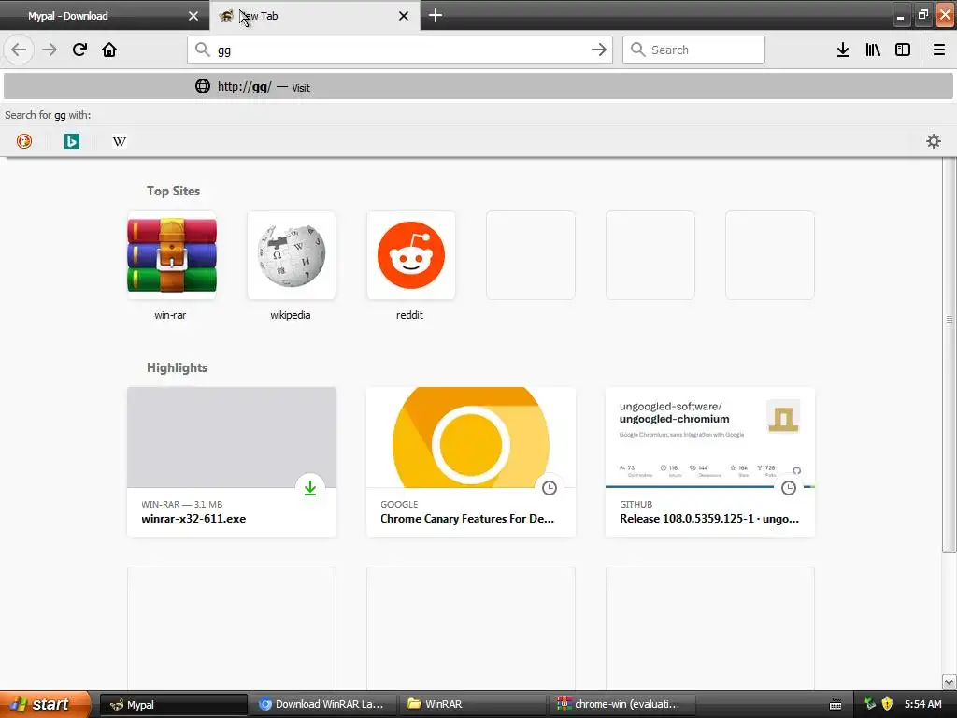957x718 pixels.
Task: Click the scrollbar down arrow
Action: coord(950,682)
